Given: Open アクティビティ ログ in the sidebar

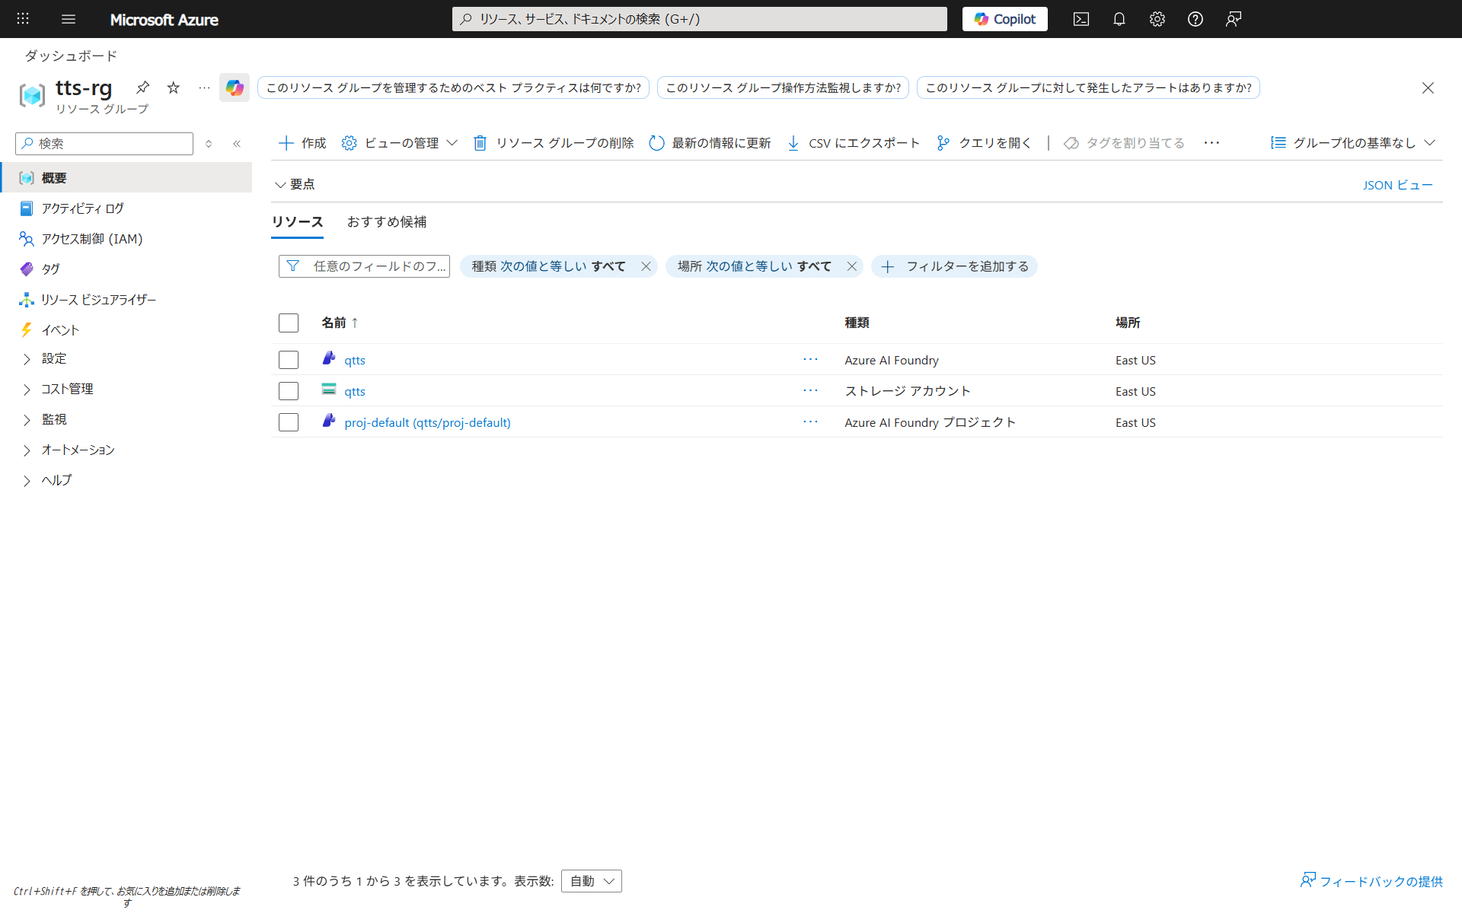Looking at the screenshot, I should pyautogui.click(x=82, y=208).
